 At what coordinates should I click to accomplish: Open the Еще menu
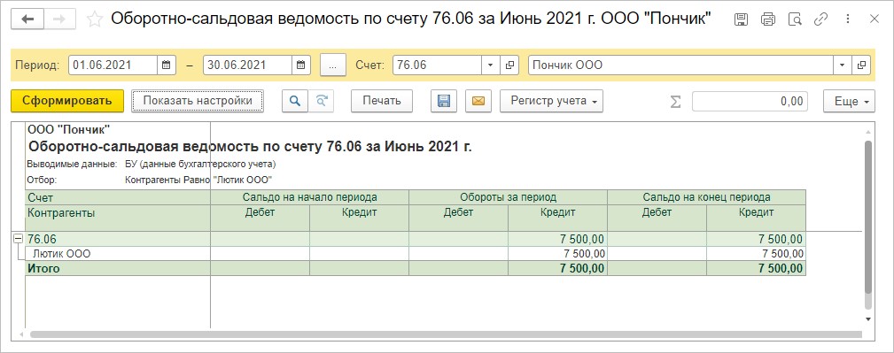click(849, 102)
